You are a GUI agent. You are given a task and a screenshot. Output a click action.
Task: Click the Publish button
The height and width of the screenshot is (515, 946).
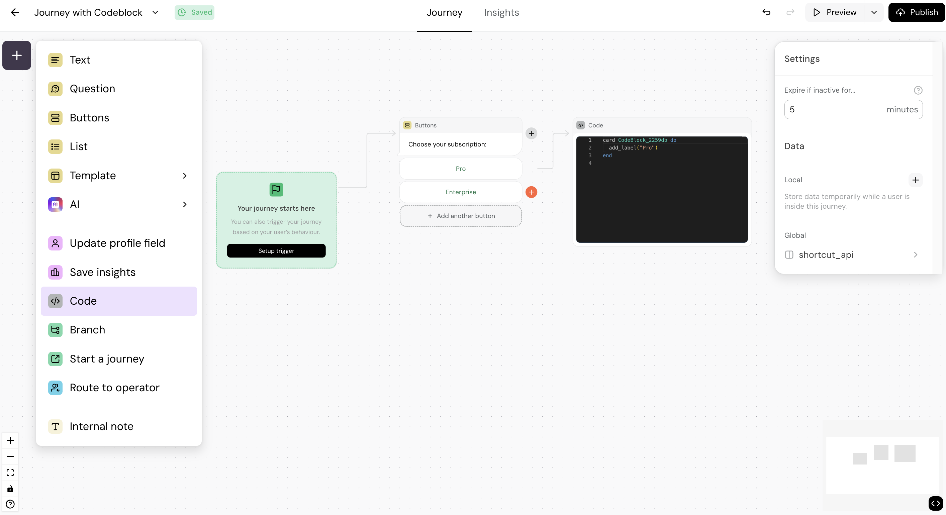pos(917,12)
